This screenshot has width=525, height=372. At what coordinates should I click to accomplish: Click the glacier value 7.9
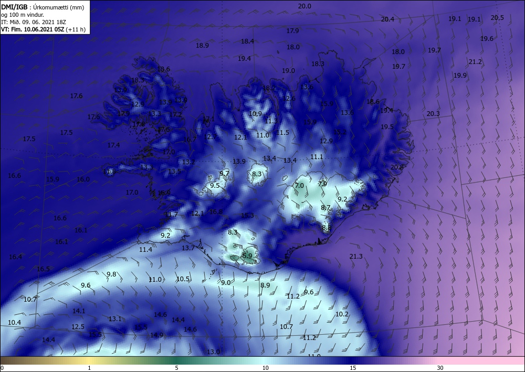(322, 184)
